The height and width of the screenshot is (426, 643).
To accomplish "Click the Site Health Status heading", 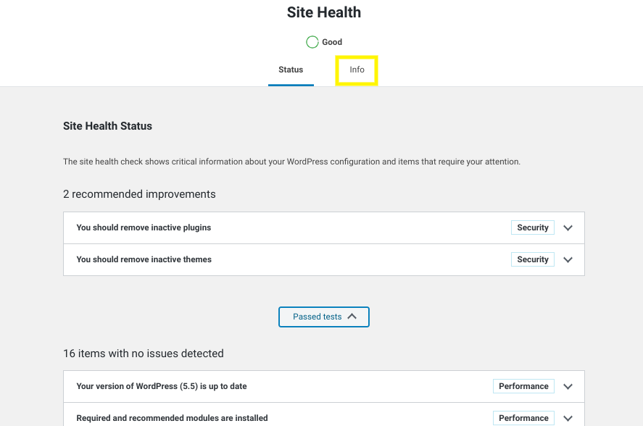I will click(107, 126).
